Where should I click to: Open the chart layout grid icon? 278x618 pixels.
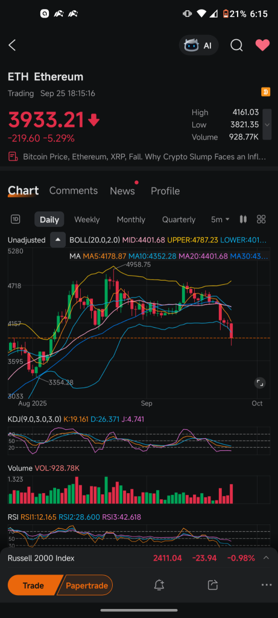click(261, 219)
